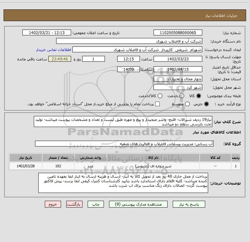
Task: Click the چاپ print button
Action: 96,204
